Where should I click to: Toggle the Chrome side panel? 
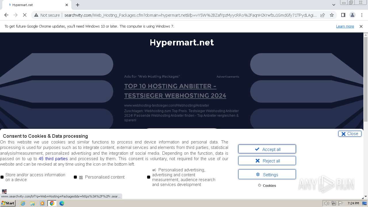[343, 15]
